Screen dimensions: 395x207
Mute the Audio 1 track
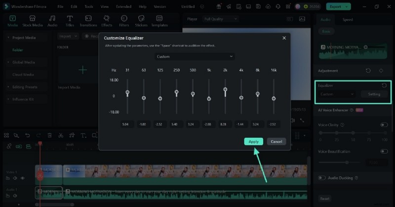coord(15,196)
